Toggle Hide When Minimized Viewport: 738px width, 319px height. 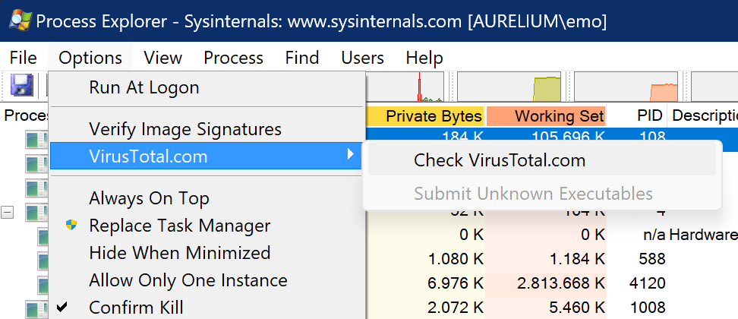(179, 253)
